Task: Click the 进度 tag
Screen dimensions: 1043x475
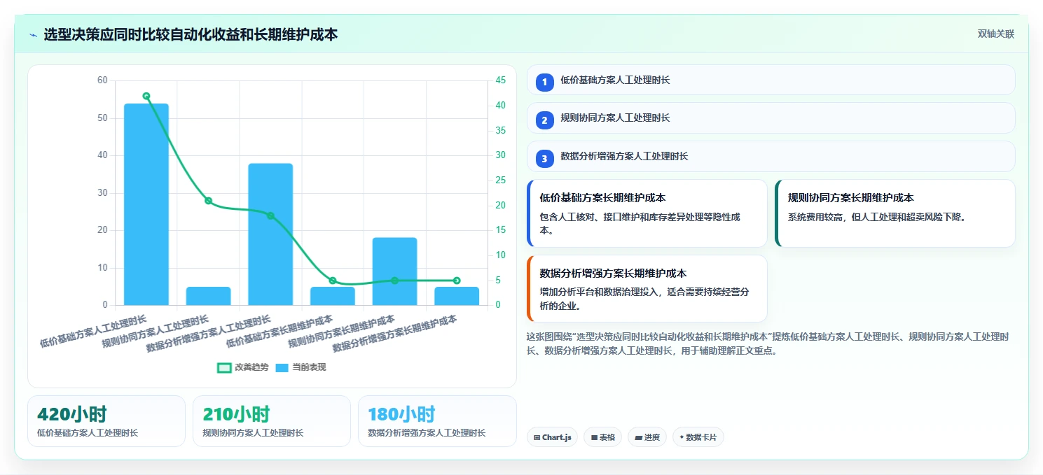Action: point(647,437)
